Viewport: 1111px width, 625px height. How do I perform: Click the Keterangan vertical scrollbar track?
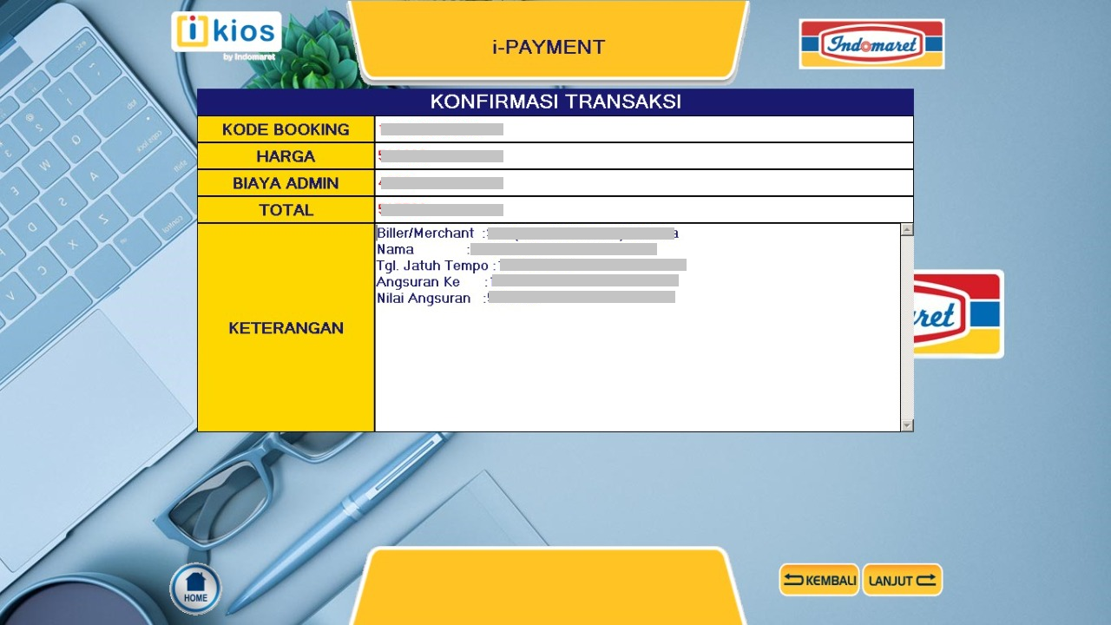(907, 327)
